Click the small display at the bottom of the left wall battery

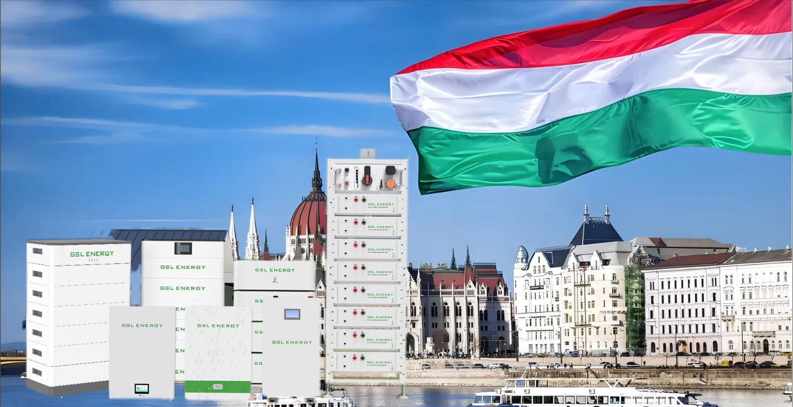point(142,389)
